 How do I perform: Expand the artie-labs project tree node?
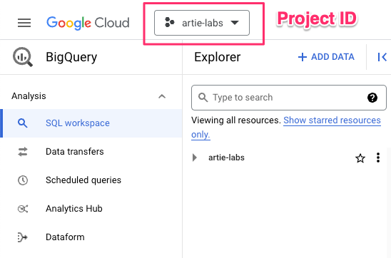[x=195, y=158]
